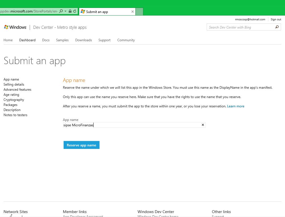Click the Search Dev Center input box
The height and width of the screenshot is (217, 285).
click(240, 27)
